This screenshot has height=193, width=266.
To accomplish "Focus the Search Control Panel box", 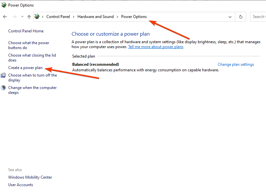I will 258,17.
